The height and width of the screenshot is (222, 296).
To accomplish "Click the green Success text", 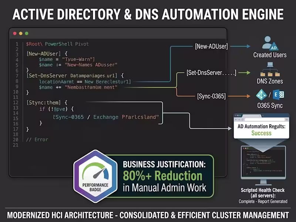I will pyautogui.click(x=262, y=133).
